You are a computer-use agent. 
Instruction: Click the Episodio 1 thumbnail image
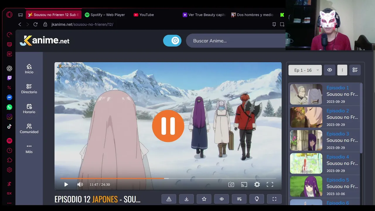coord(306,94)
